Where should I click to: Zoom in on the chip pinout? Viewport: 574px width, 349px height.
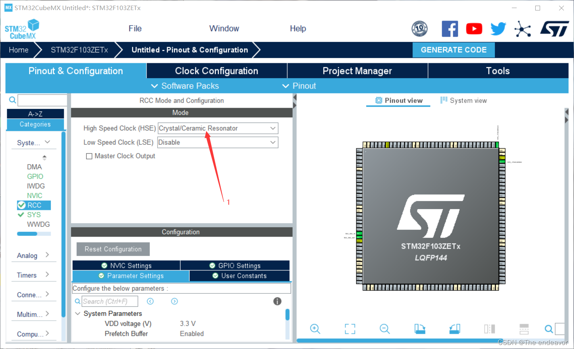pyautogui.click(x=315, y=329)
